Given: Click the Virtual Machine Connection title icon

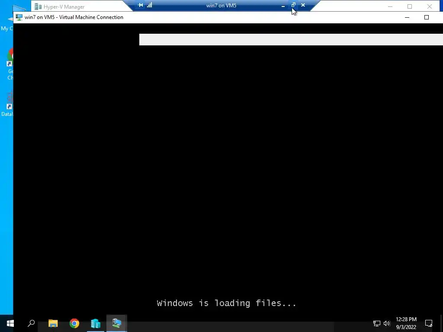Looking at the screenshot, I should tap(19, 17).
